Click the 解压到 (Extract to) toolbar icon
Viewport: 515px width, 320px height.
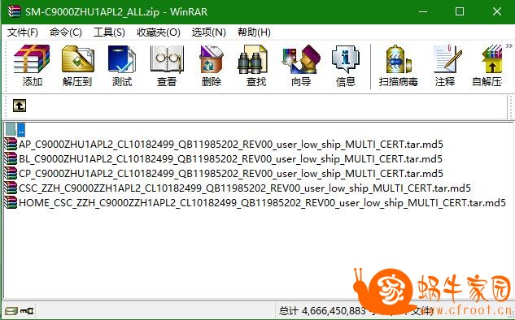(77, 66)
